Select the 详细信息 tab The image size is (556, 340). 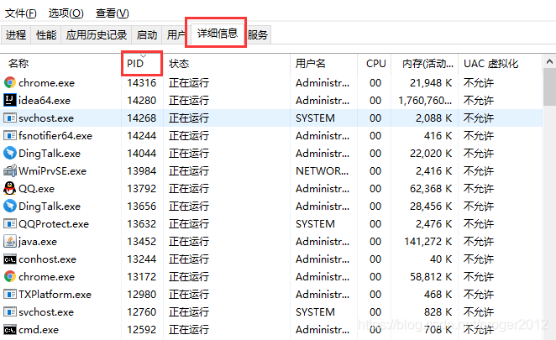pyautogui.click(x=217, y=34)
